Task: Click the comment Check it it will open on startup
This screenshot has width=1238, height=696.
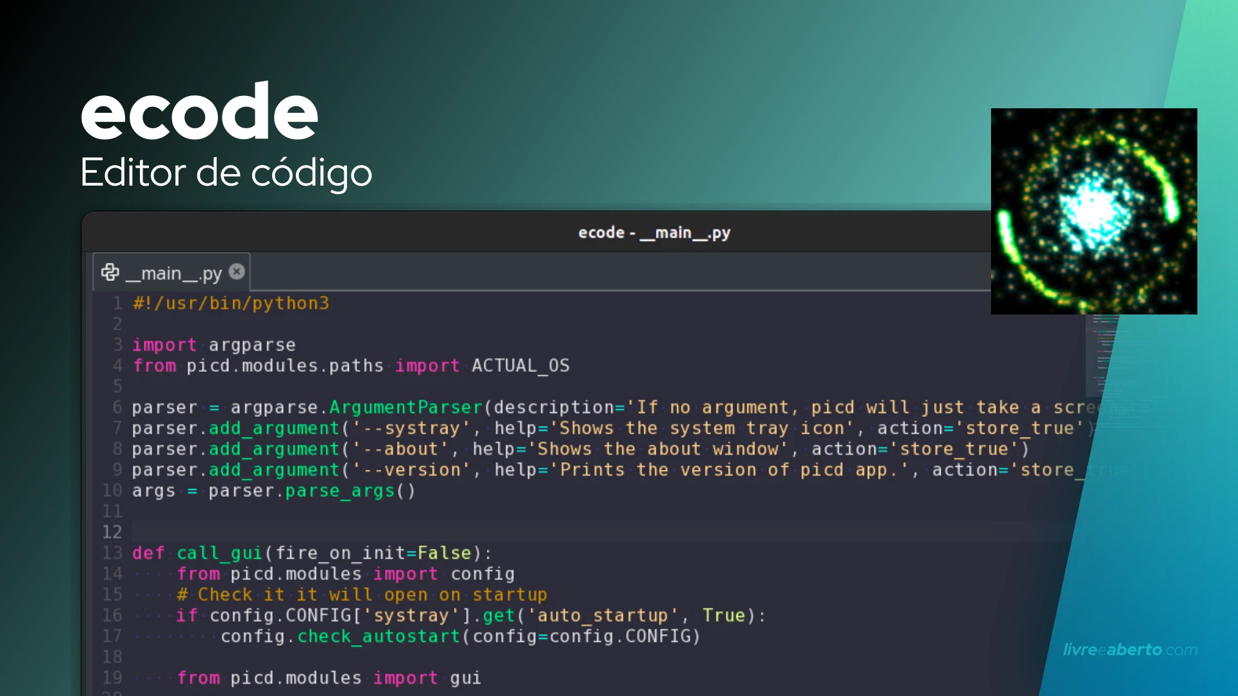Action: click(x=361, y=594)
